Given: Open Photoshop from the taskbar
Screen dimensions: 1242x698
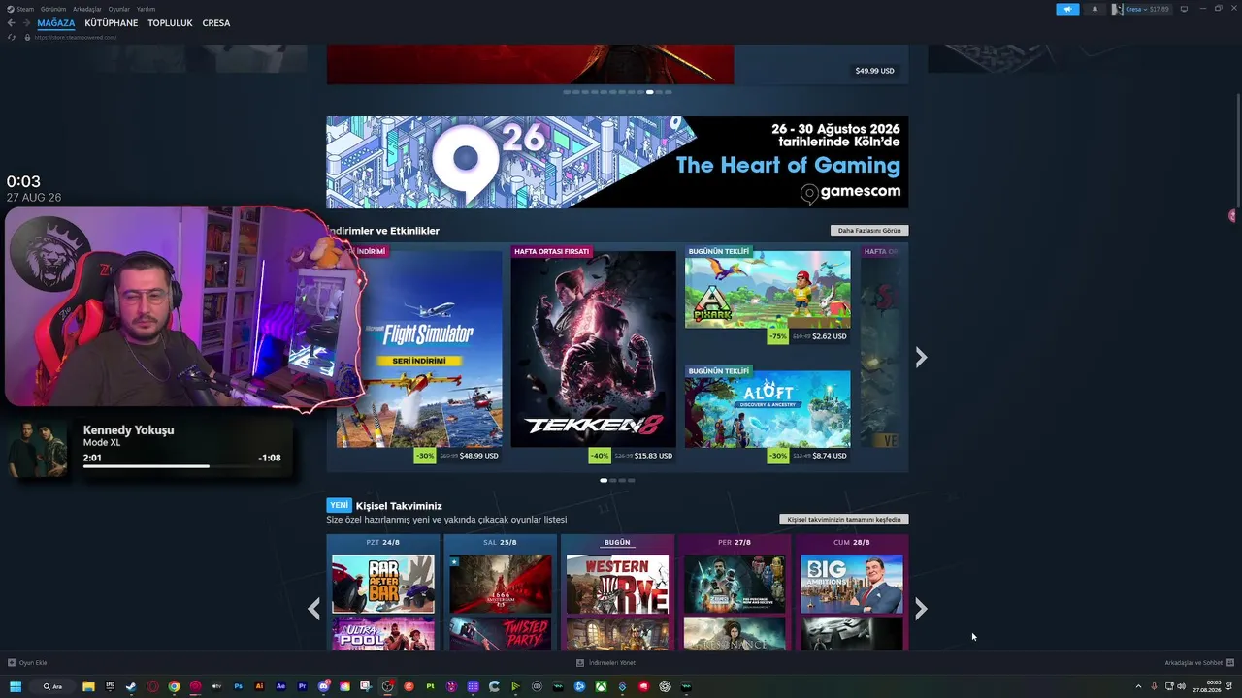Looking at the screenshot, I should pyautogui.click(x=238, y=686).
